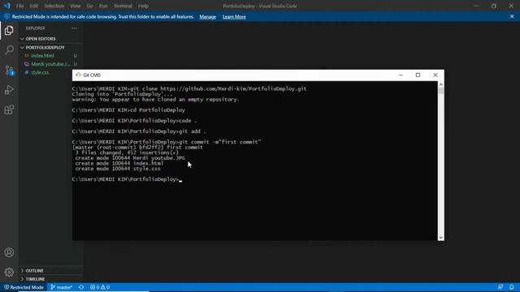Click the EXPLORER panel title

(x=36, y=28)
